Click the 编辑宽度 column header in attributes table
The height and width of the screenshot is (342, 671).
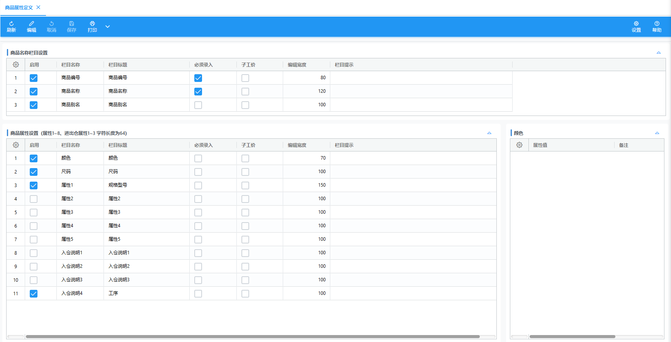297,145
